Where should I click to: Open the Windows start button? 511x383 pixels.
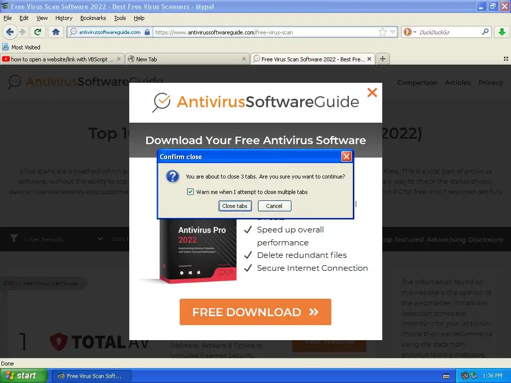tap(23, 376)
